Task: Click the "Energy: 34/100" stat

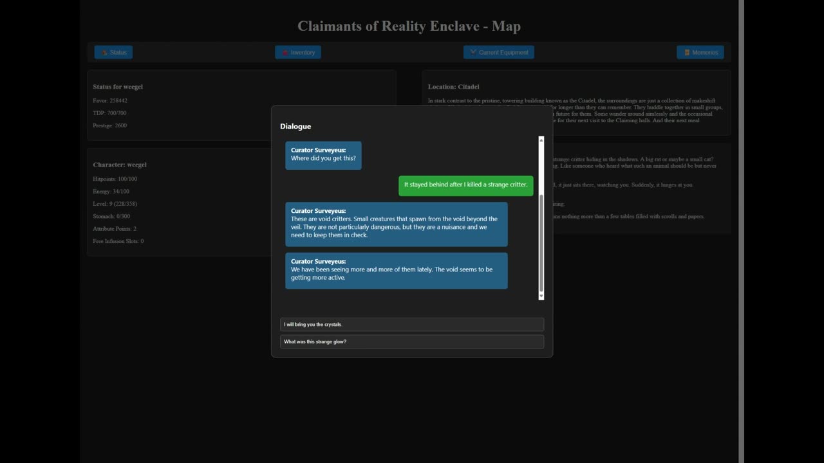Action: click(x=111, y=192)
